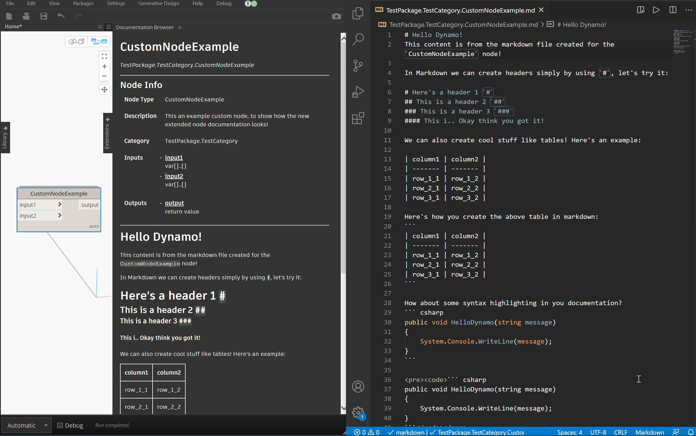Open the Automatic run mode dropdown

pyautogui.click(x=26, y=425)
